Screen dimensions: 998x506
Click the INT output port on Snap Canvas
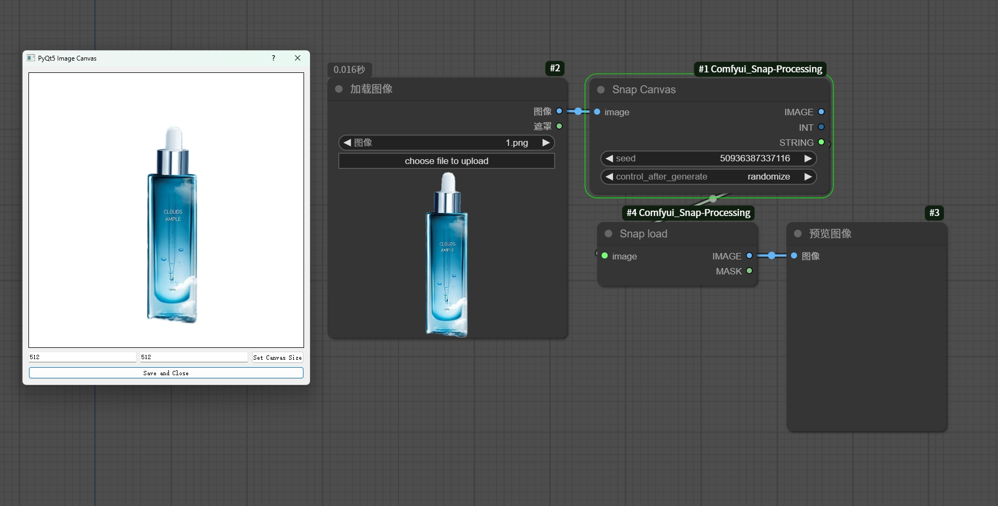821,127
